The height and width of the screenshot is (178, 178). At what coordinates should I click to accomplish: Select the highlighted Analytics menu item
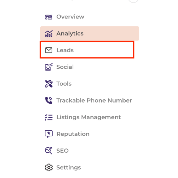click(x=90, y=33)
